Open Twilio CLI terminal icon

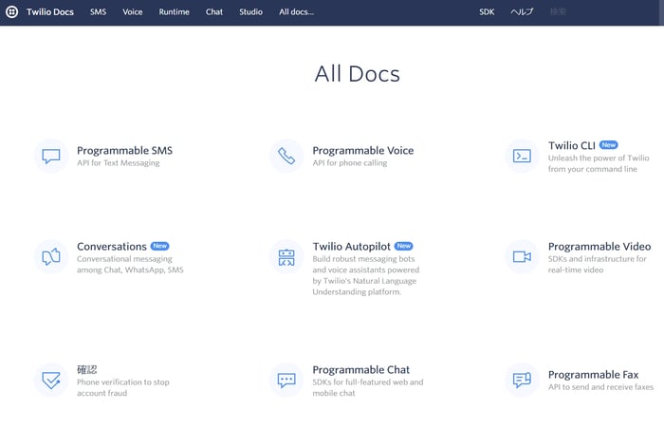click(x=522, y=156)
